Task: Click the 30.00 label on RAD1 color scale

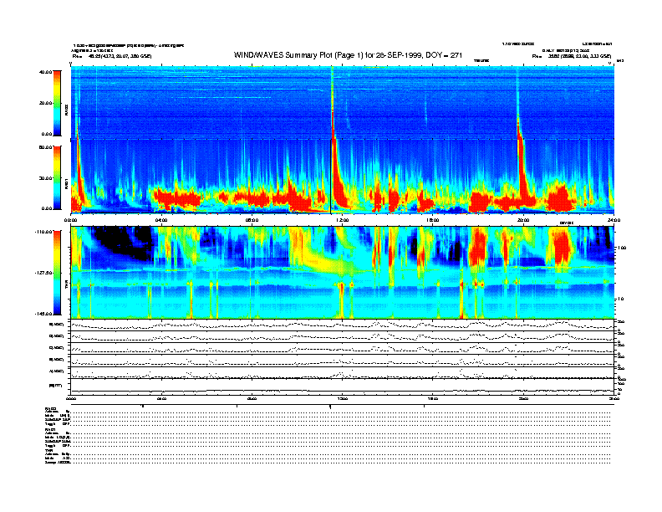Action: [45, 178]
